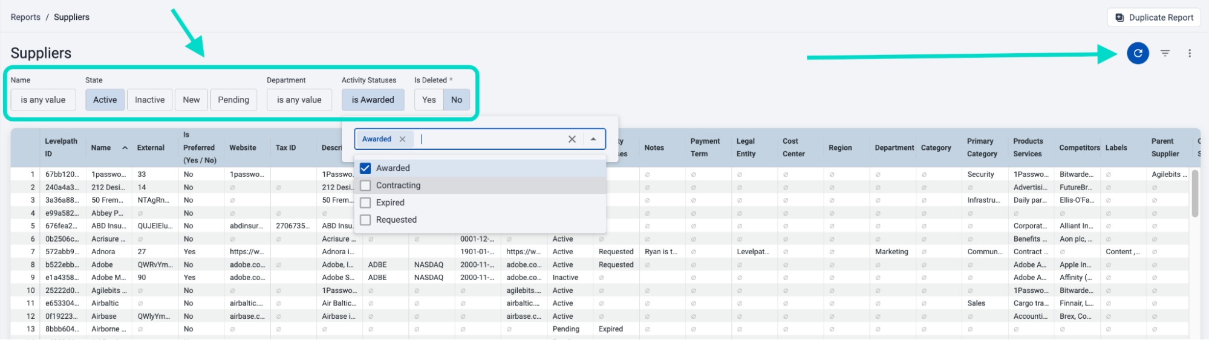Clear all selections in the dropdown field
The image size is (1209, 340).
point(572,139)
